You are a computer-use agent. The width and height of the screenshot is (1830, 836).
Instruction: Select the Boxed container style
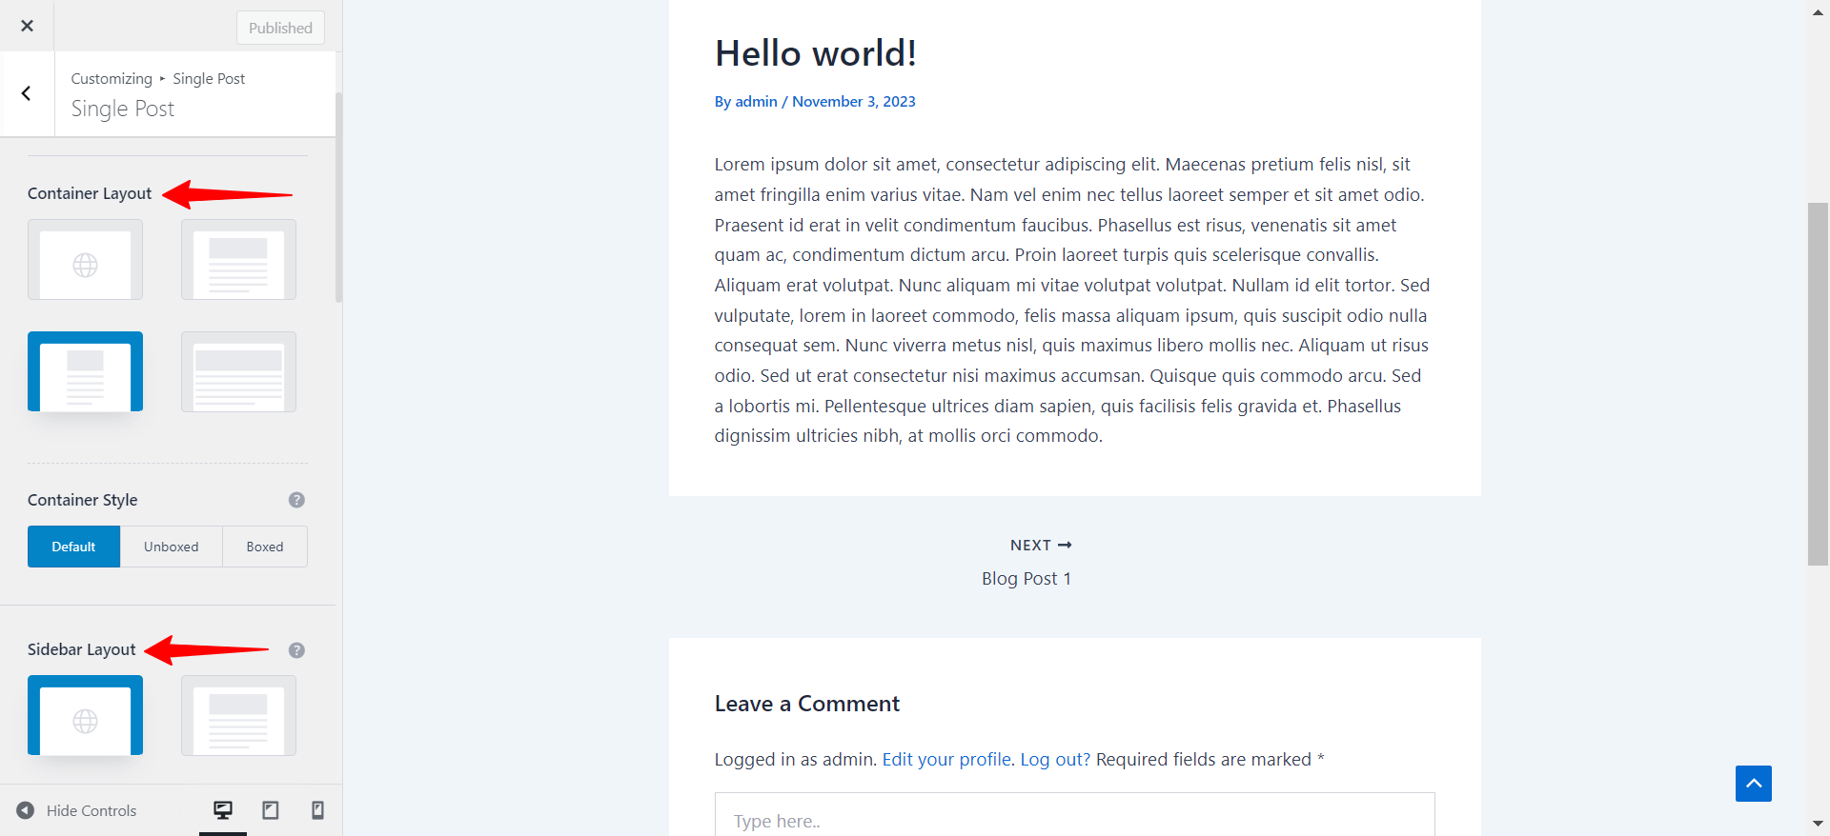click(265, 547)
